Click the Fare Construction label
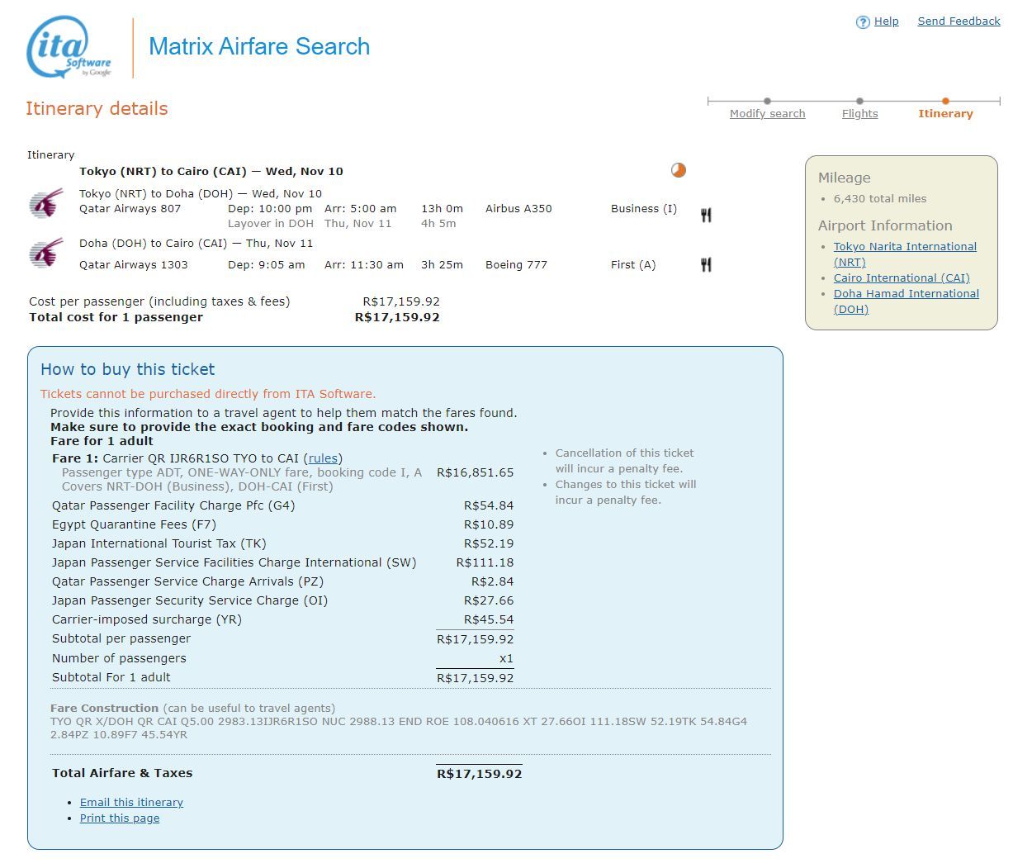The image size is (1013, 868). tap(104, 709)
